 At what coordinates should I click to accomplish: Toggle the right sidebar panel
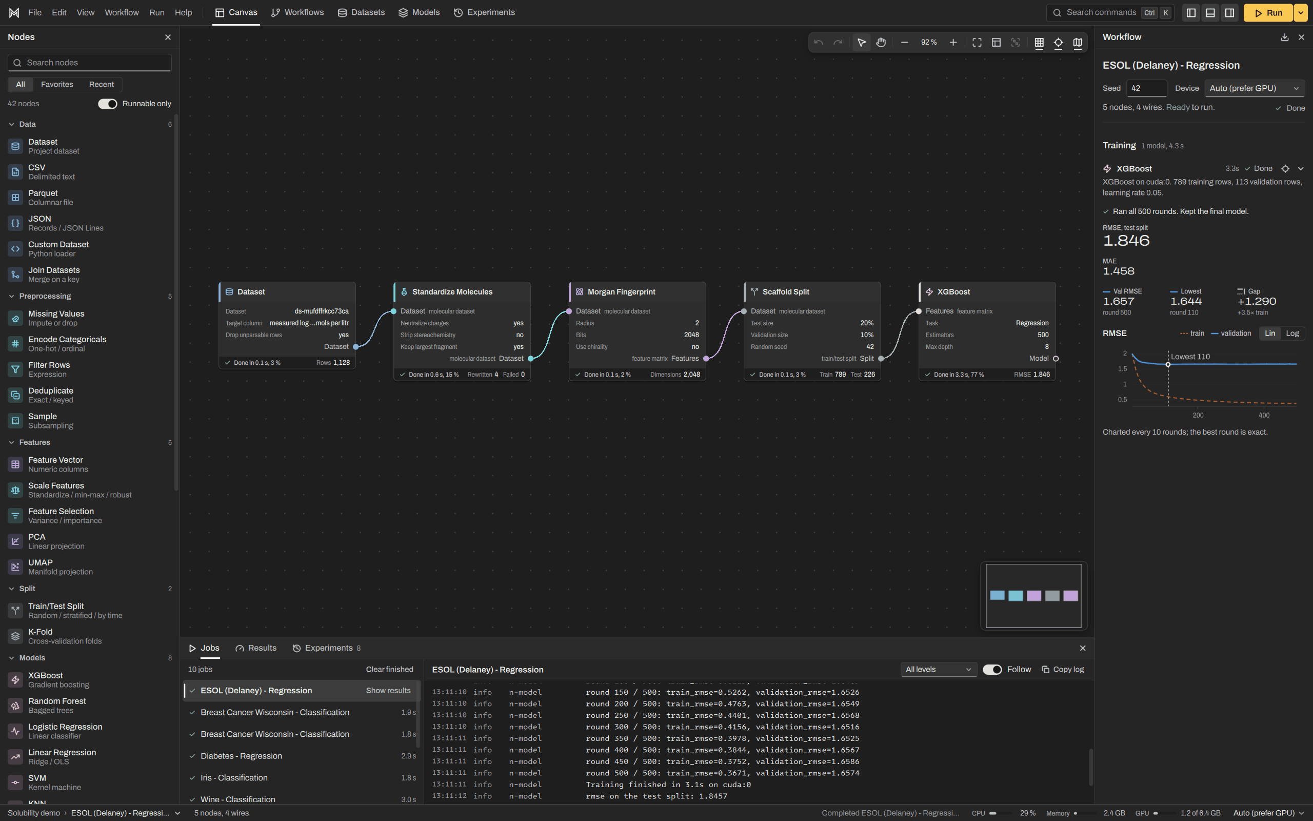(x=1230, y=12)
